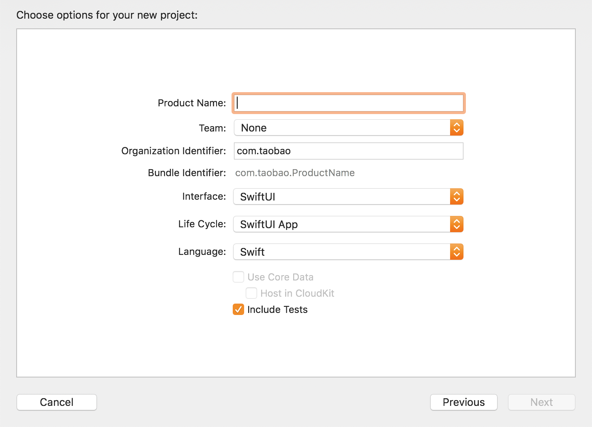Click the Team popup stepper arrows

click(x=457, y=128)
